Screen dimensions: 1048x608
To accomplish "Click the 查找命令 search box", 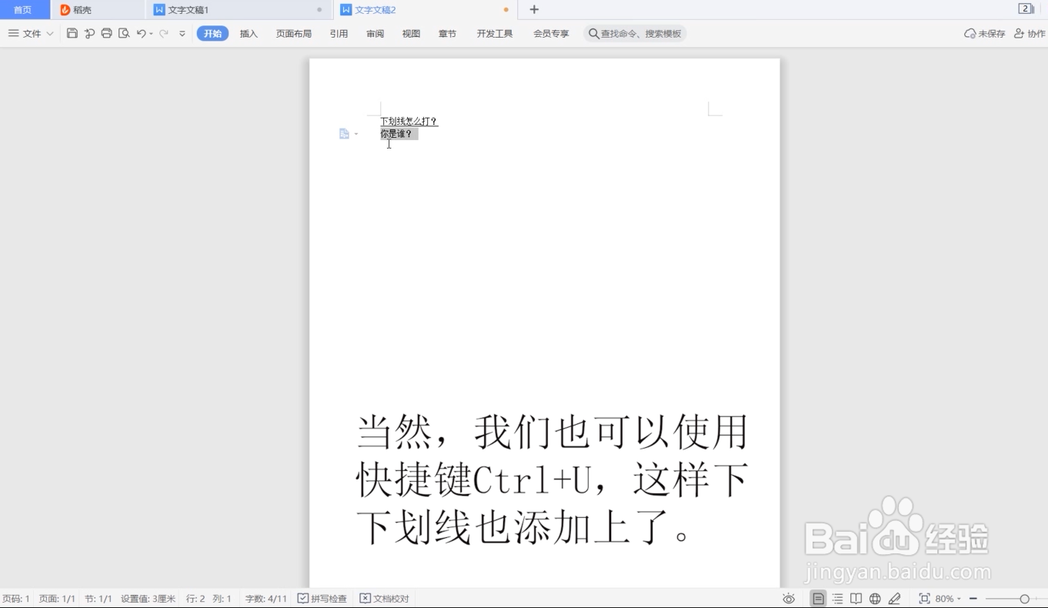I will [x=635, y=33].
